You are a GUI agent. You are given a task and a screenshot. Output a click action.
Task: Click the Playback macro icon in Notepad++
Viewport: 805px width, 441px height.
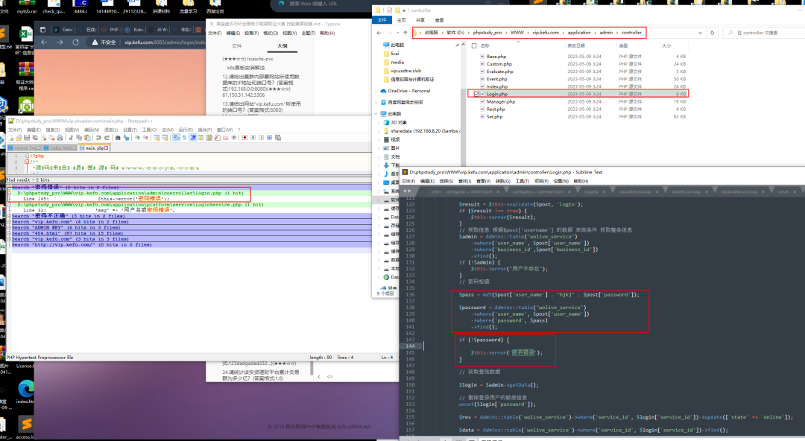point(262,138)
